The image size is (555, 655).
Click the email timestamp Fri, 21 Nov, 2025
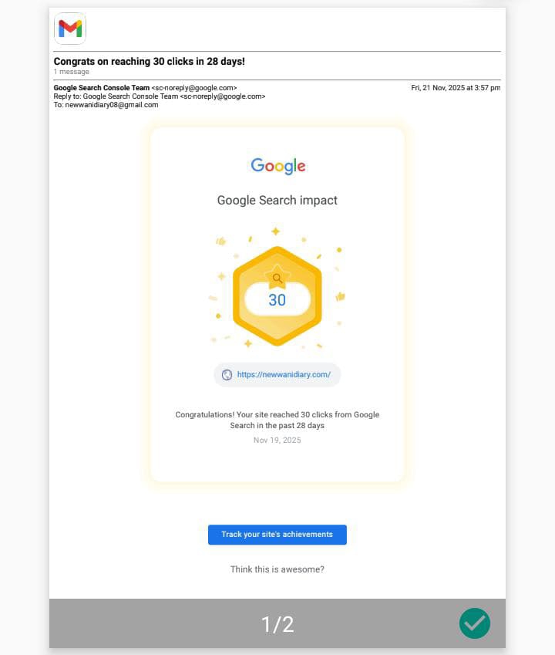pyautogui.click(x=456, y=88)
